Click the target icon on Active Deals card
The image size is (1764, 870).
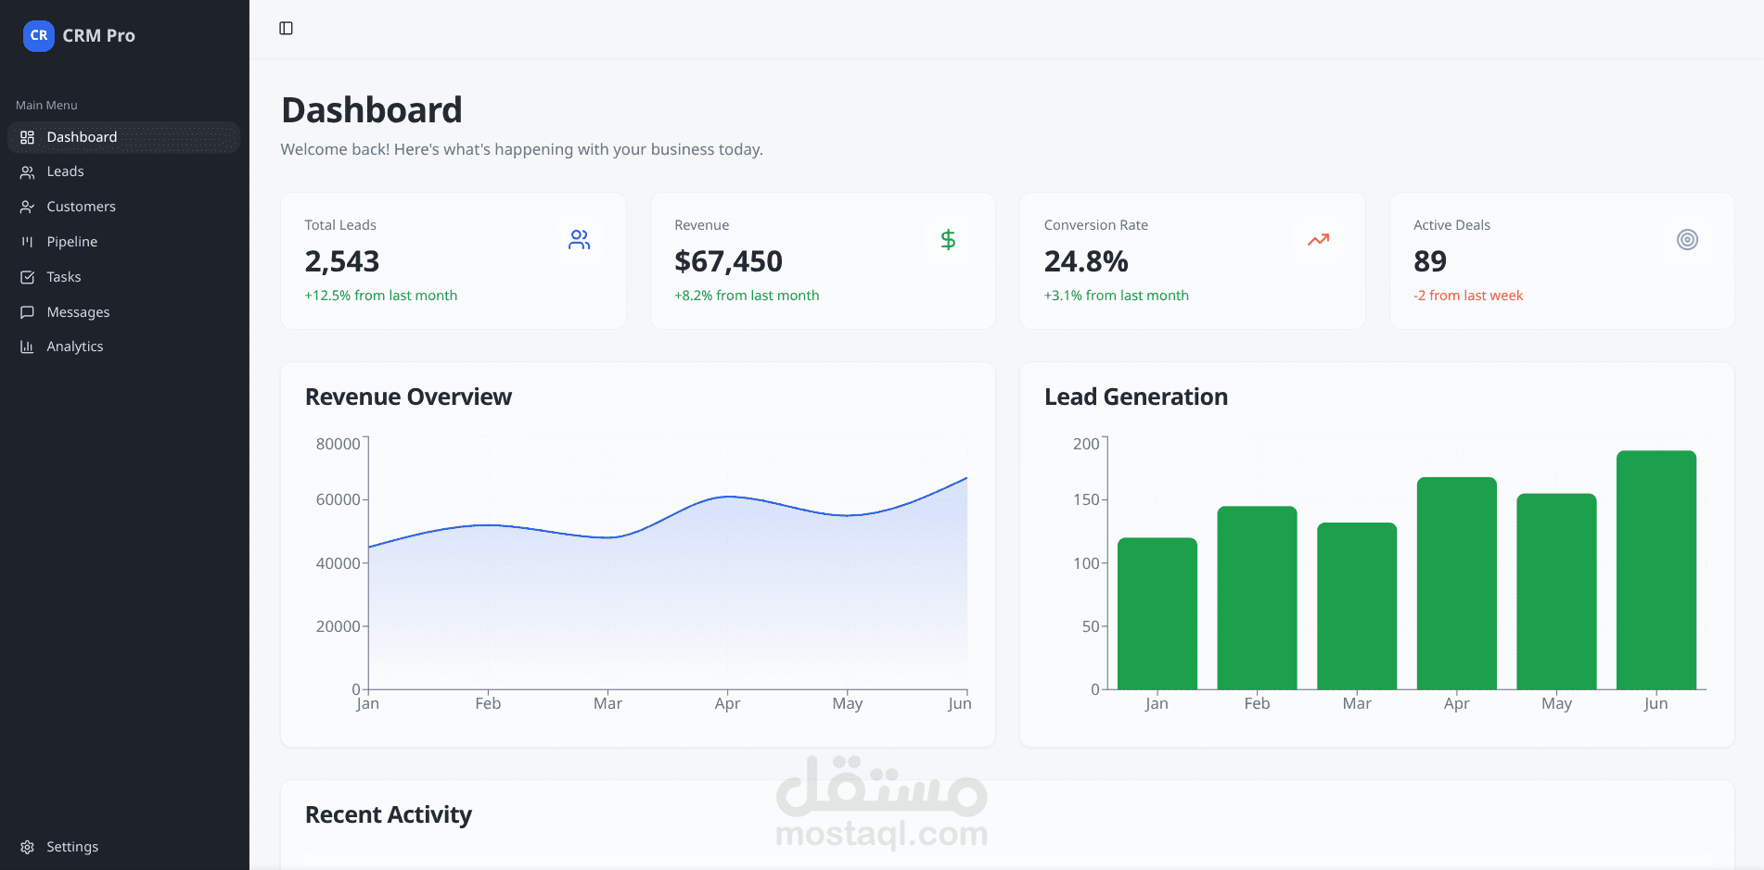[x=1686, y=239]
